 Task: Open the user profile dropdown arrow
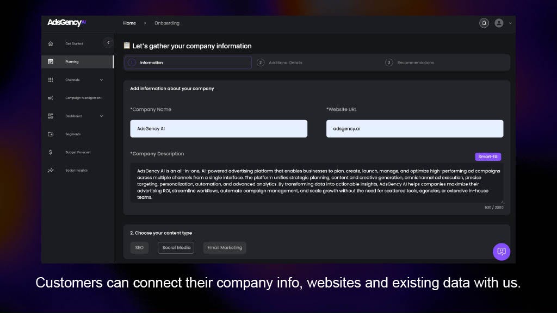[510, 23]
